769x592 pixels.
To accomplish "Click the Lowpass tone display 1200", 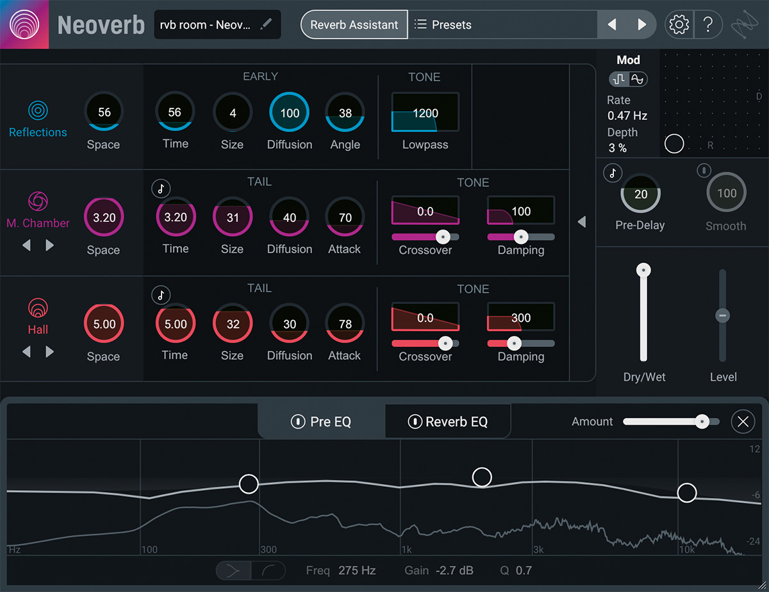I will (426, 113).
